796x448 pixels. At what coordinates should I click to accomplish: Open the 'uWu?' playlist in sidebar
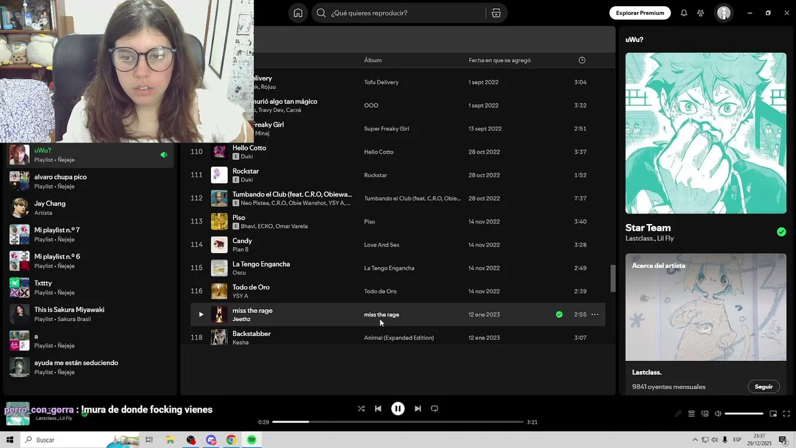[90, 155]
